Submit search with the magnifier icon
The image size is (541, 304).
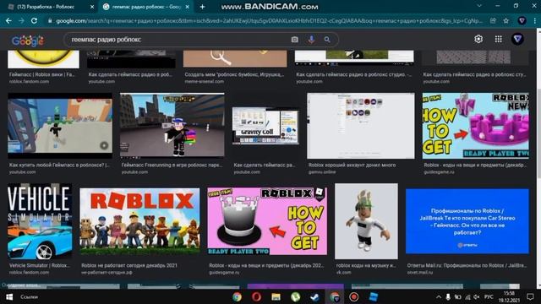pyautogui.click(x=327, y=40)
